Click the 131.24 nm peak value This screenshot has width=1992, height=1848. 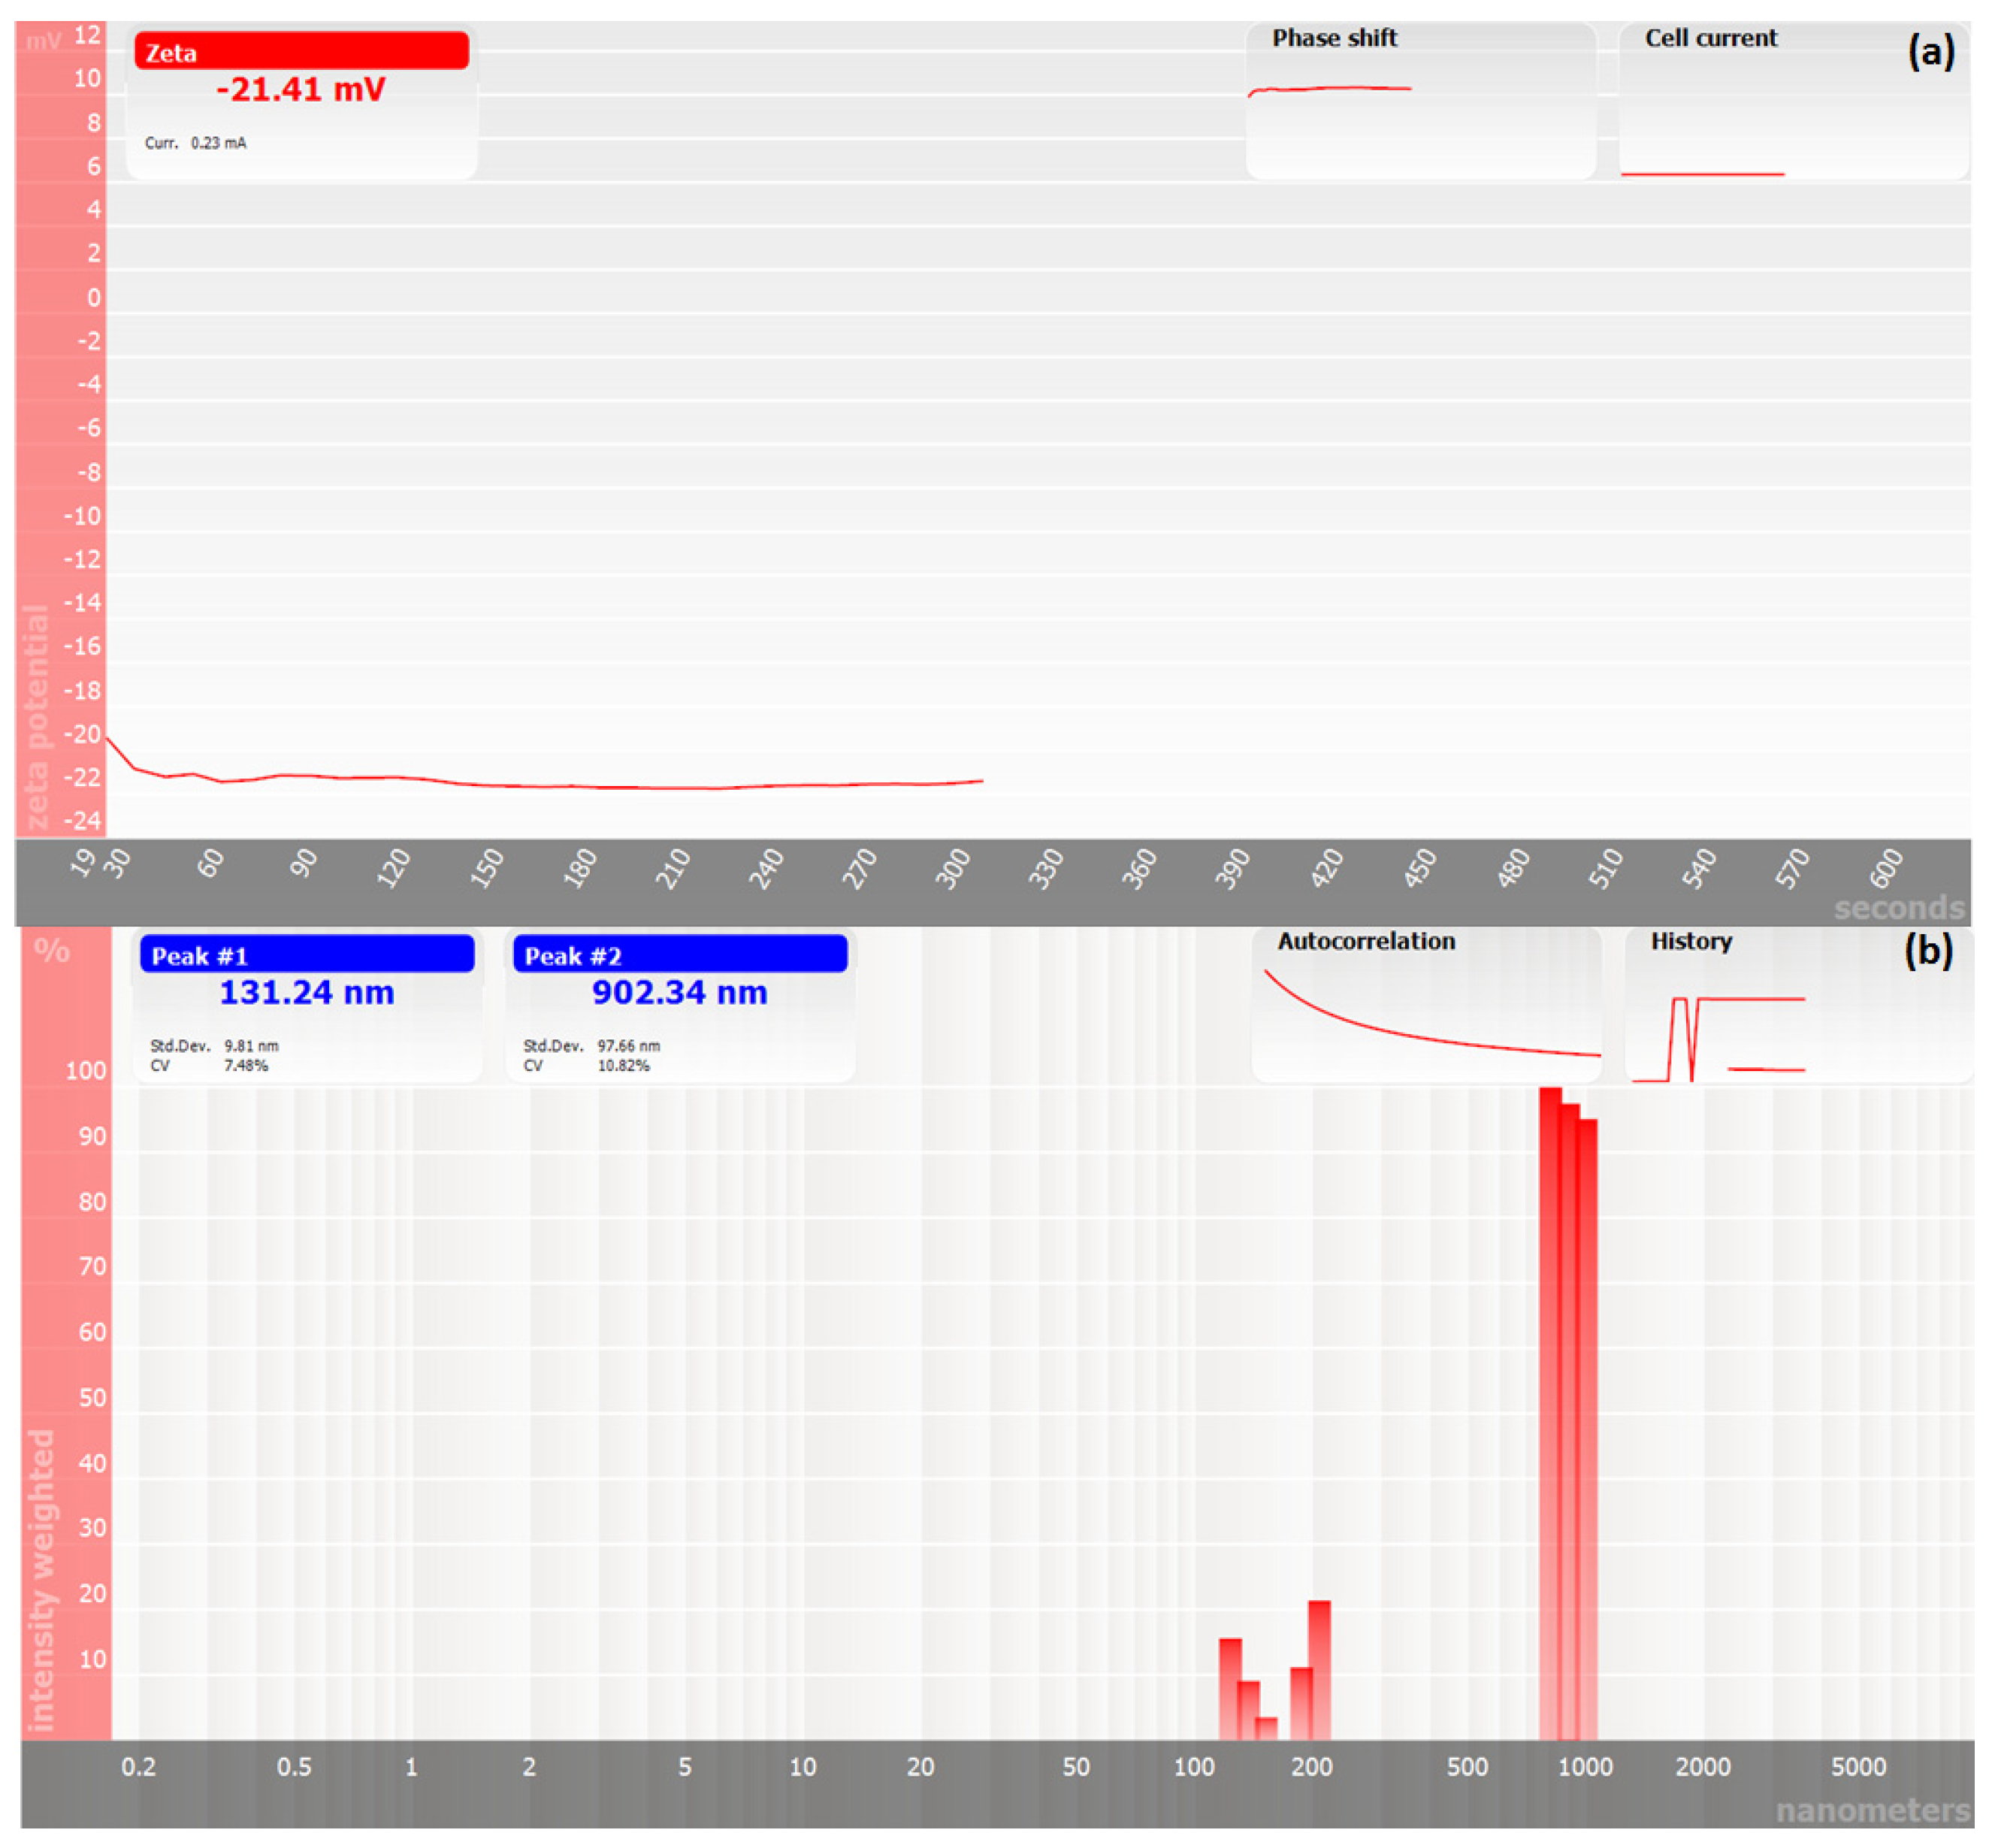(x=306, y=993)
